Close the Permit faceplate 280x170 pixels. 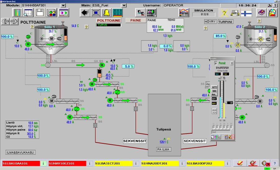[232, 63]
